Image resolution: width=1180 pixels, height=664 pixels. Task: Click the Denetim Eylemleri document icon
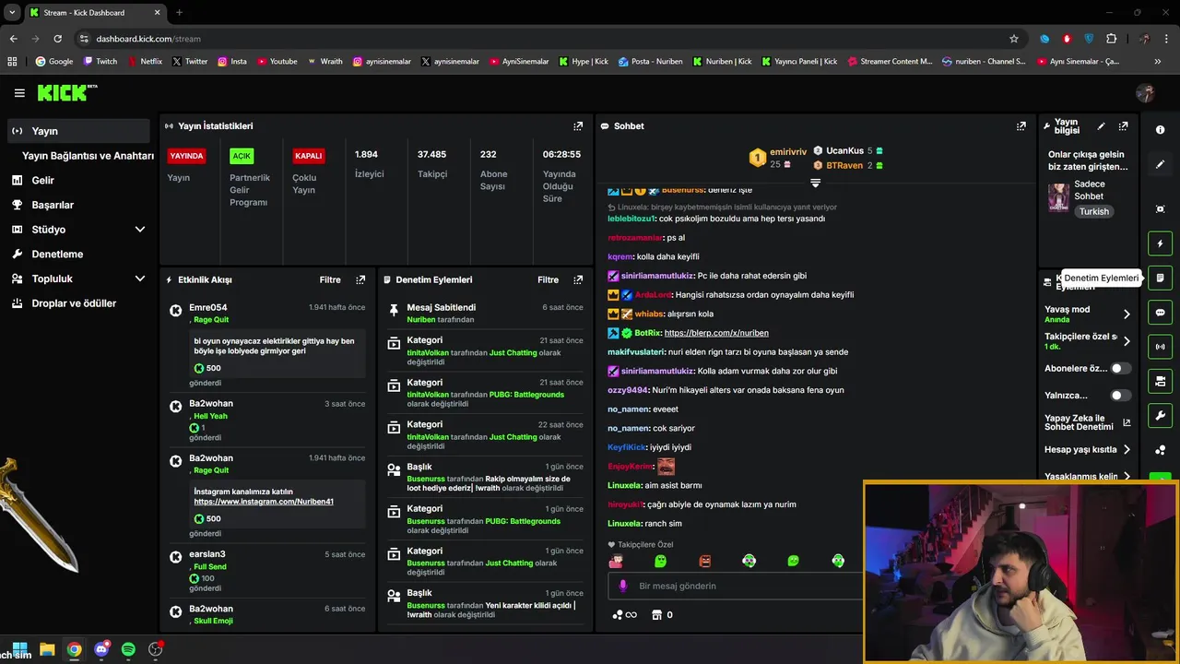pyautogui.click(x=1161, y=278)
